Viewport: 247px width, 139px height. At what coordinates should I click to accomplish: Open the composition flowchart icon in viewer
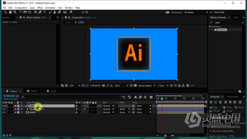[x=183, y=86]
